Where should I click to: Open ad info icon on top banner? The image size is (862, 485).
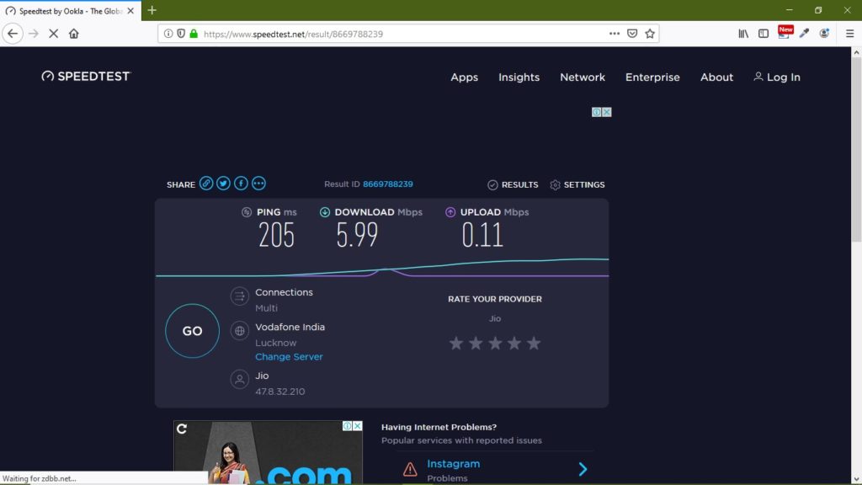pos(597,112)
